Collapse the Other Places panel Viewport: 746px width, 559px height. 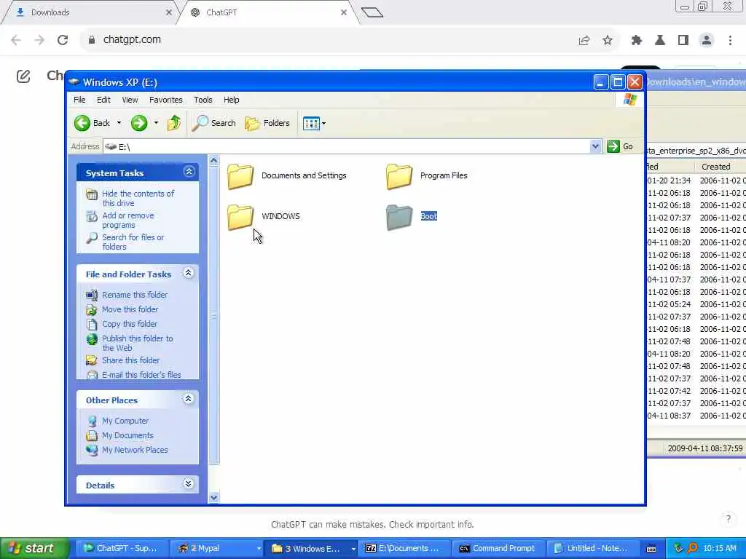pos(189,399)
